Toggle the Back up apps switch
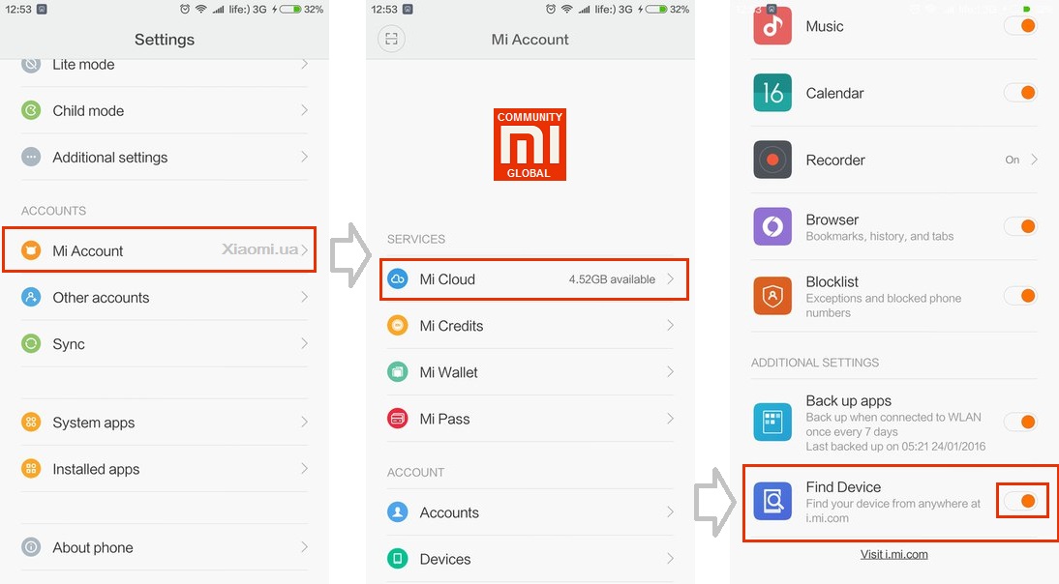 click(x=1021, y=422)
